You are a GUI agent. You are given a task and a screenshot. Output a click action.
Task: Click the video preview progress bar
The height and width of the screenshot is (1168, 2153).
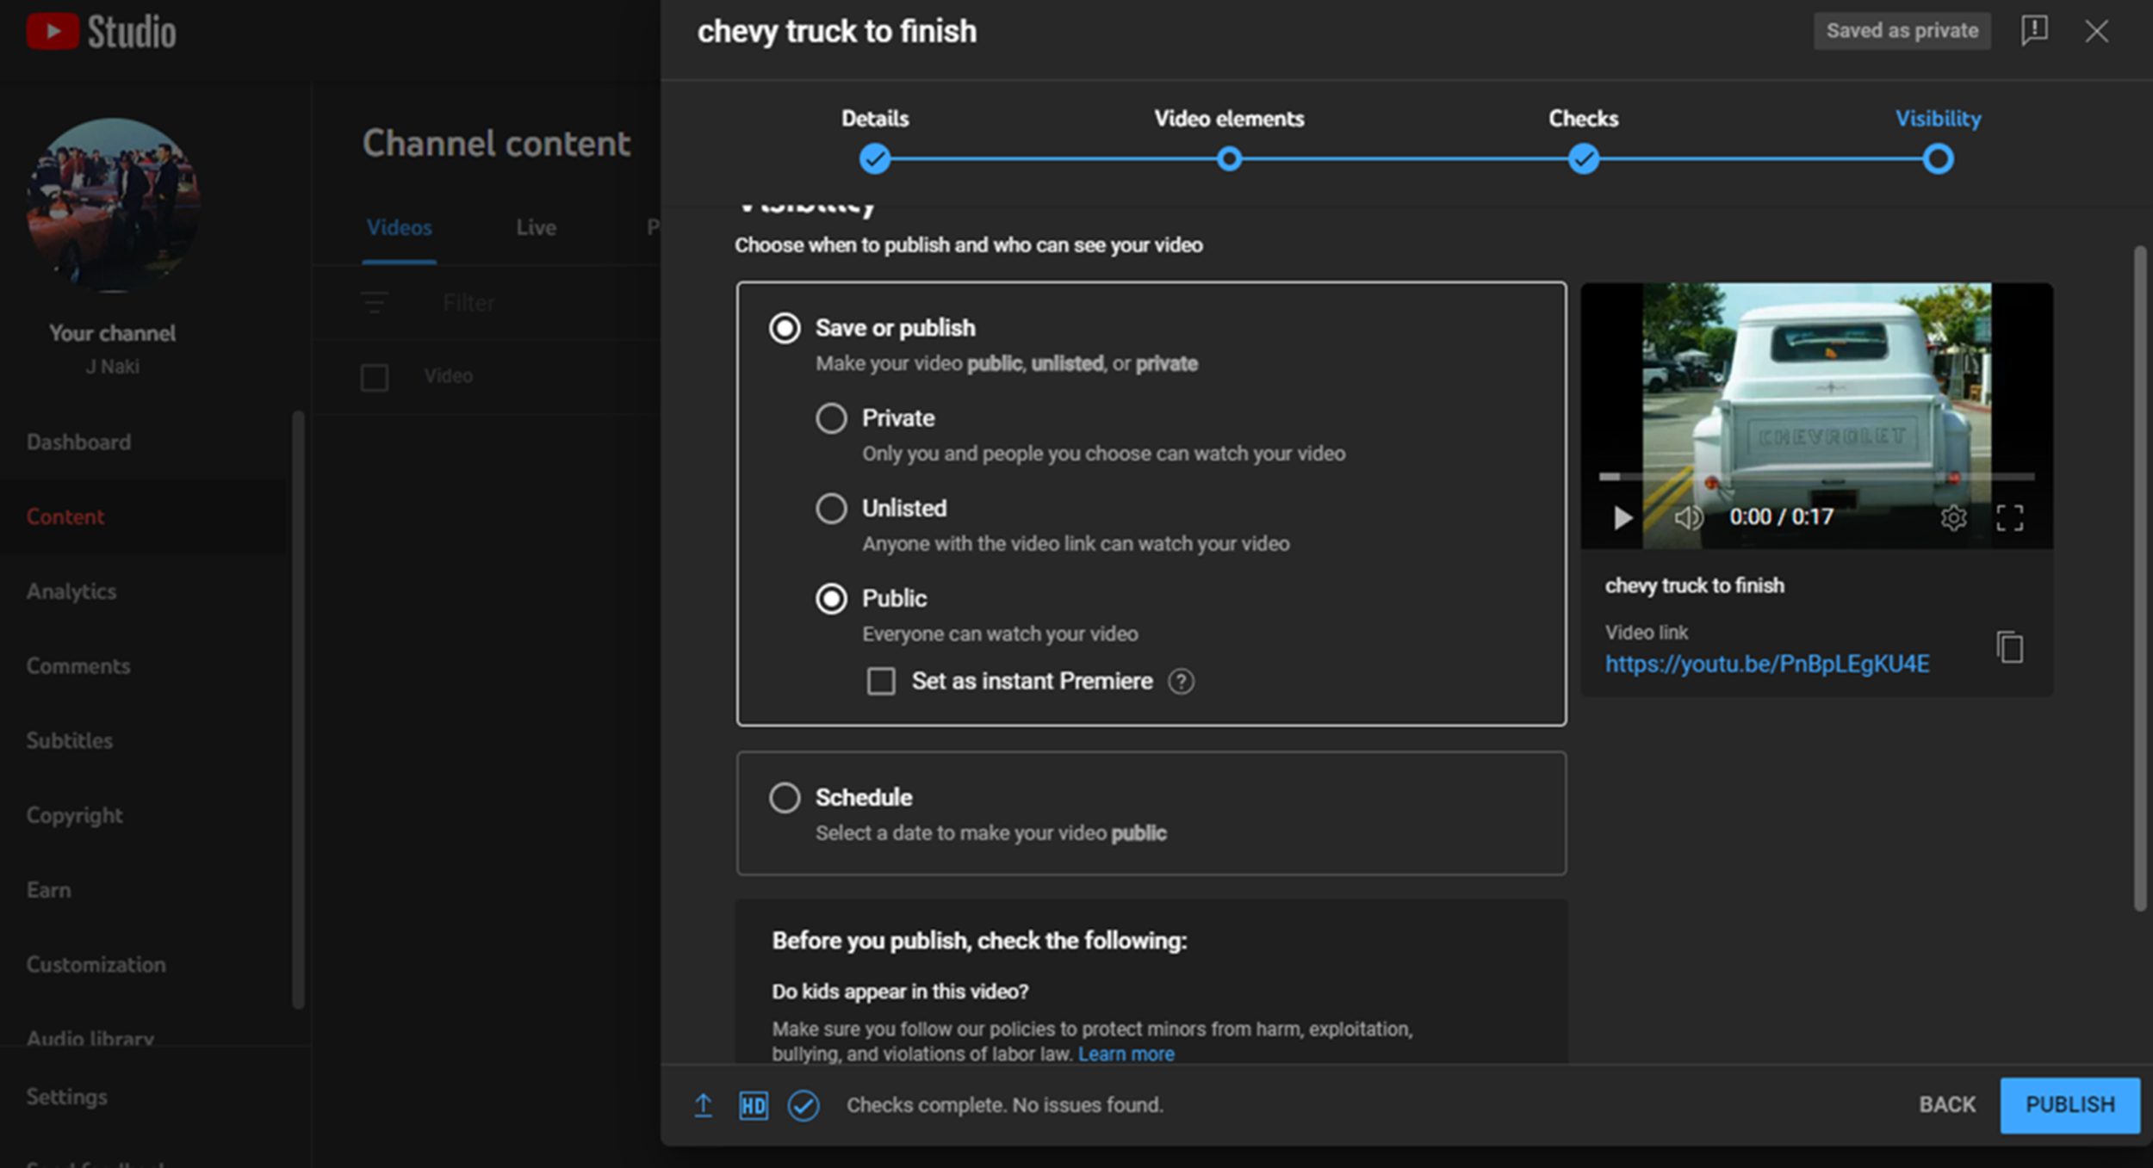[1817, 476]
